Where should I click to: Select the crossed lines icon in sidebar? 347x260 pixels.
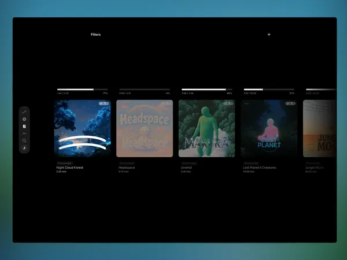pos(24,133)
